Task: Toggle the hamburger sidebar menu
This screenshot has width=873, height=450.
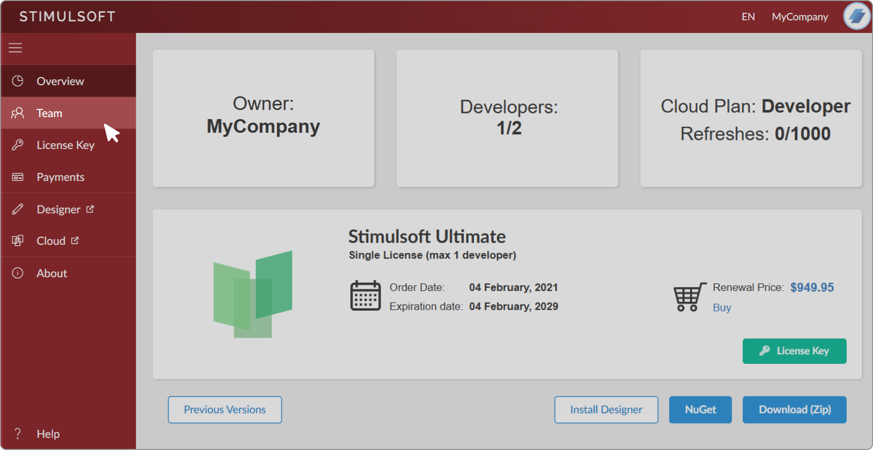Action: click(x=15, y=48)
